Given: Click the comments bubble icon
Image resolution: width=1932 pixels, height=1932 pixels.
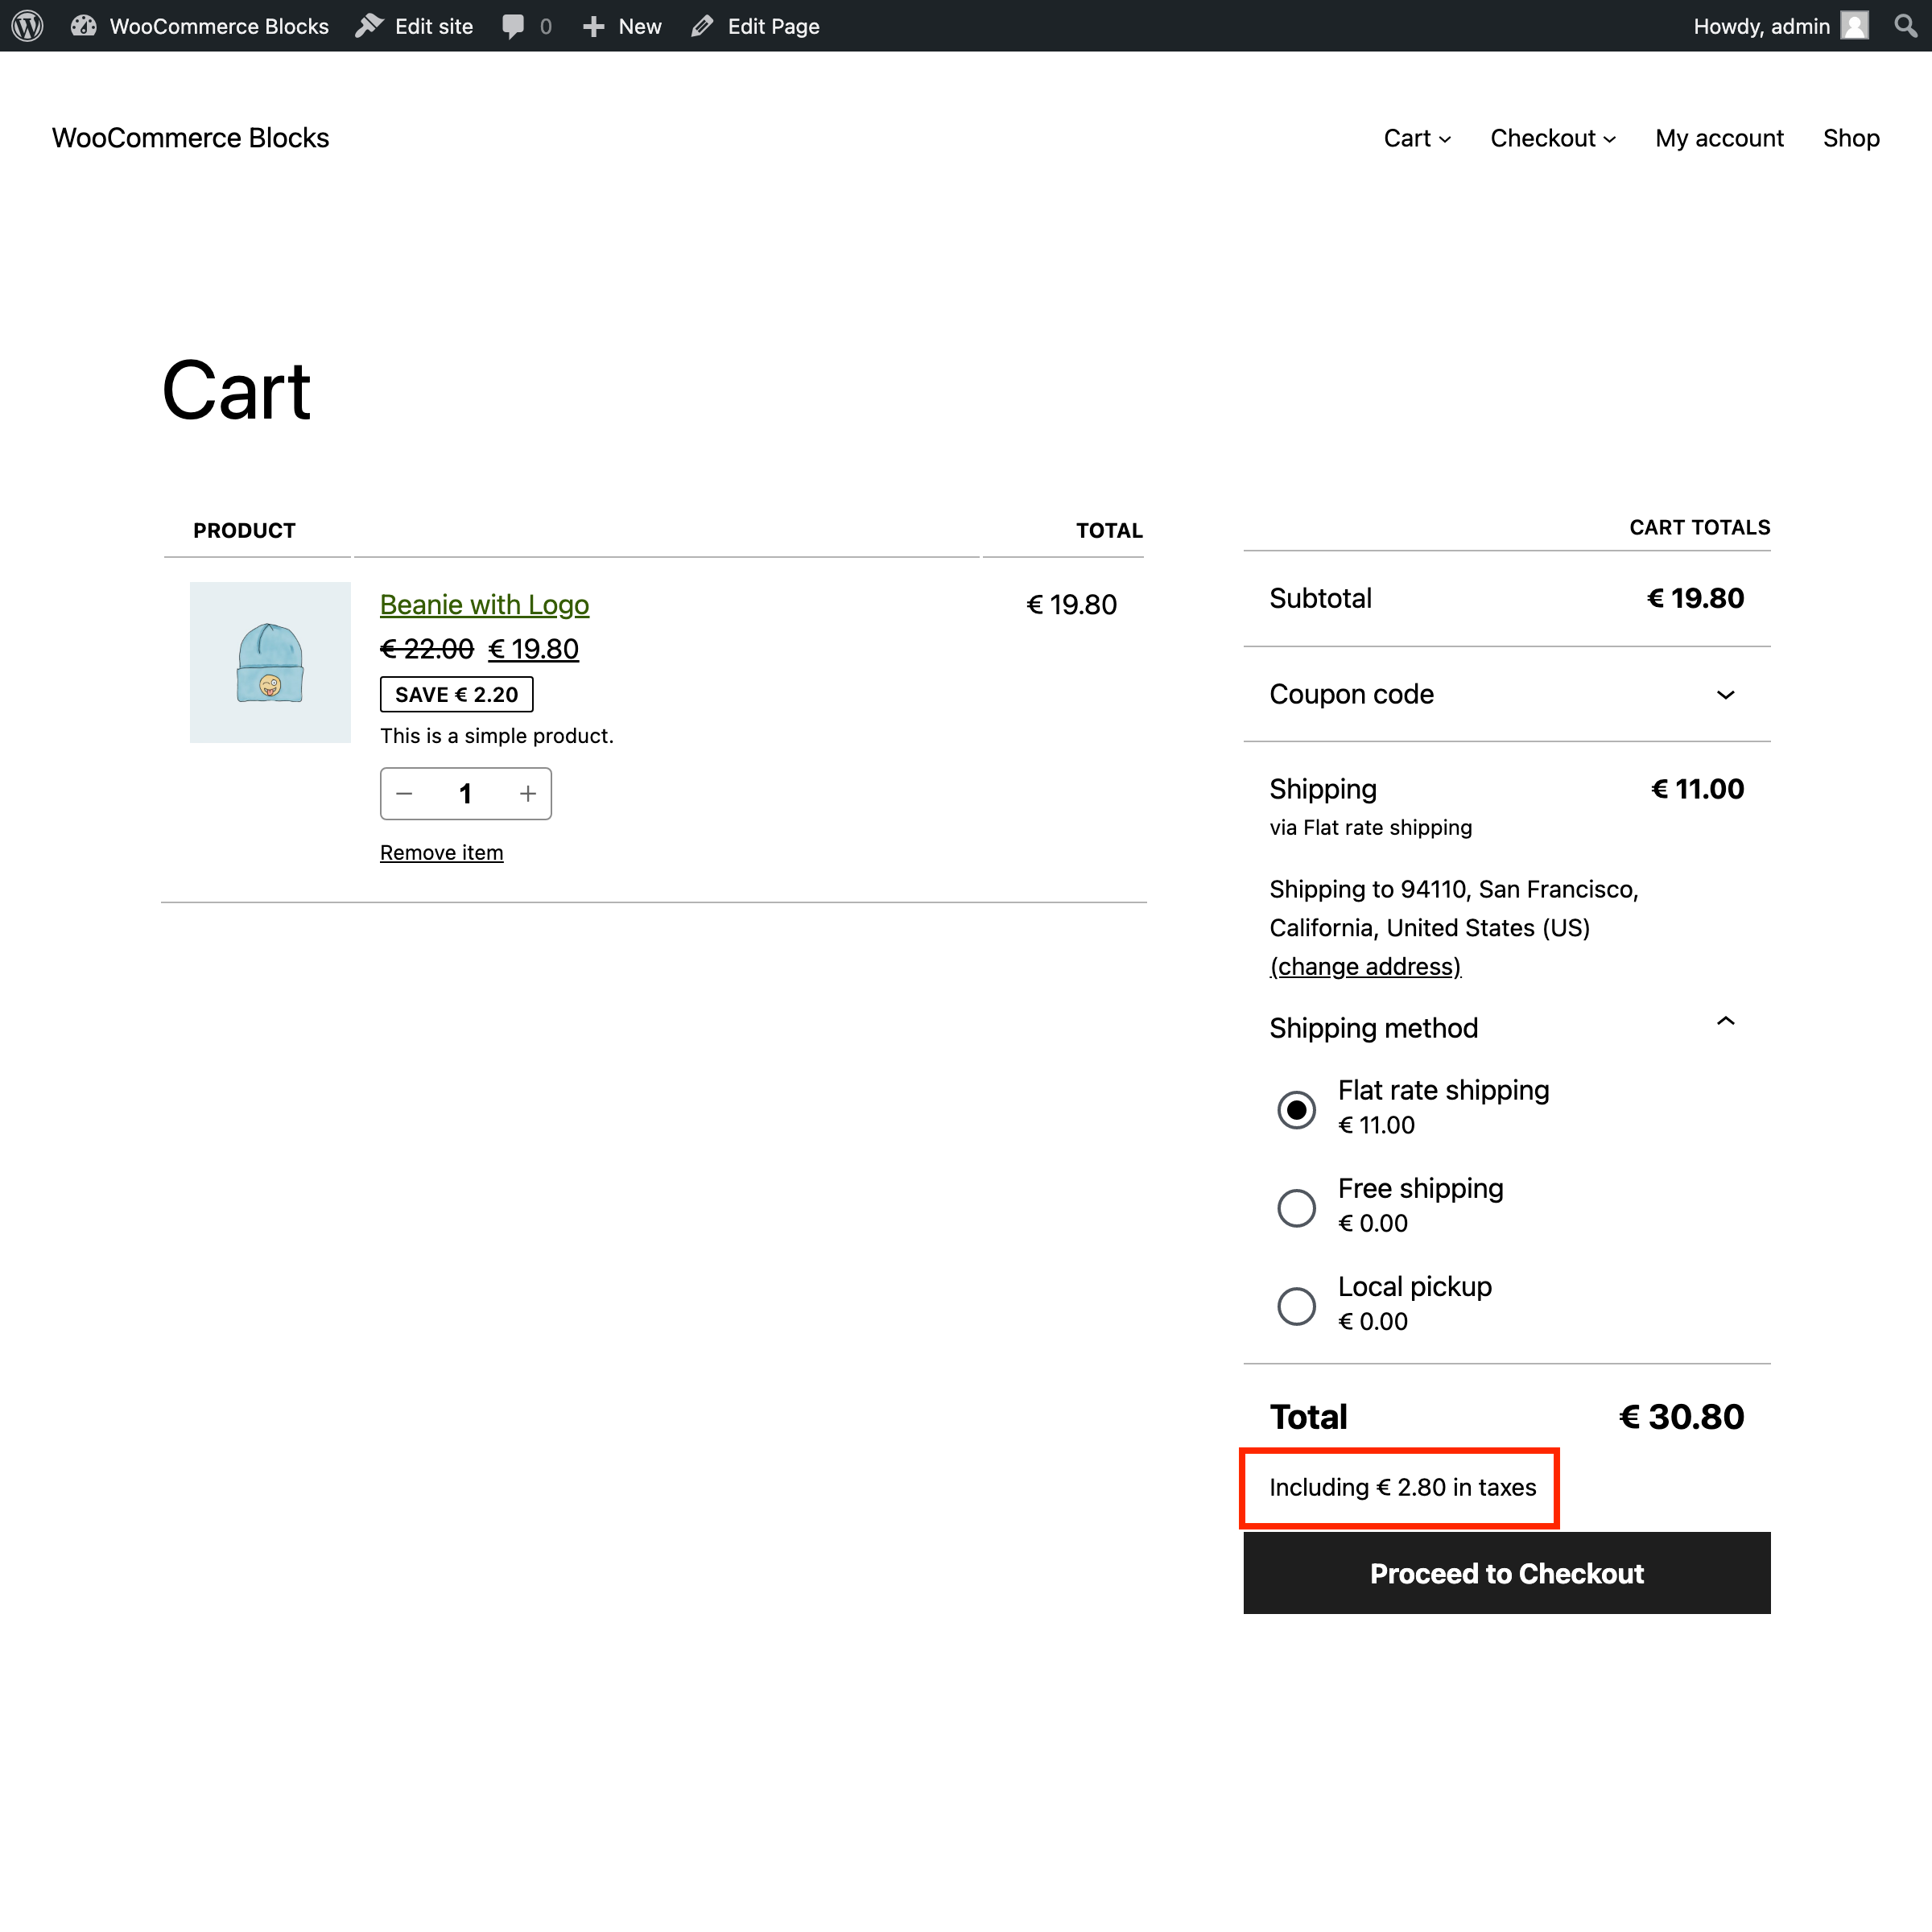Looking at the screenshot, I should [515, 26].
